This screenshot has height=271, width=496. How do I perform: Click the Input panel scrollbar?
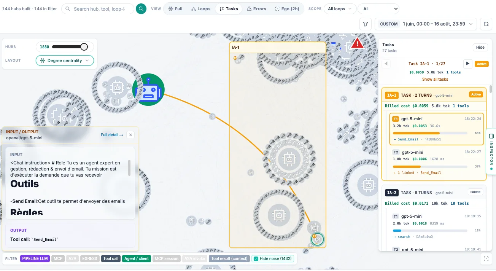[130, 167]
